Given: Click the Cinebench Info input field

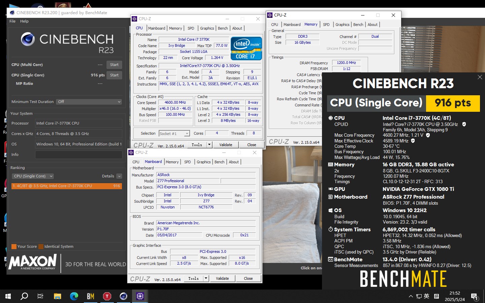Looking at the screenshot, I should click(x=79, y=155).
